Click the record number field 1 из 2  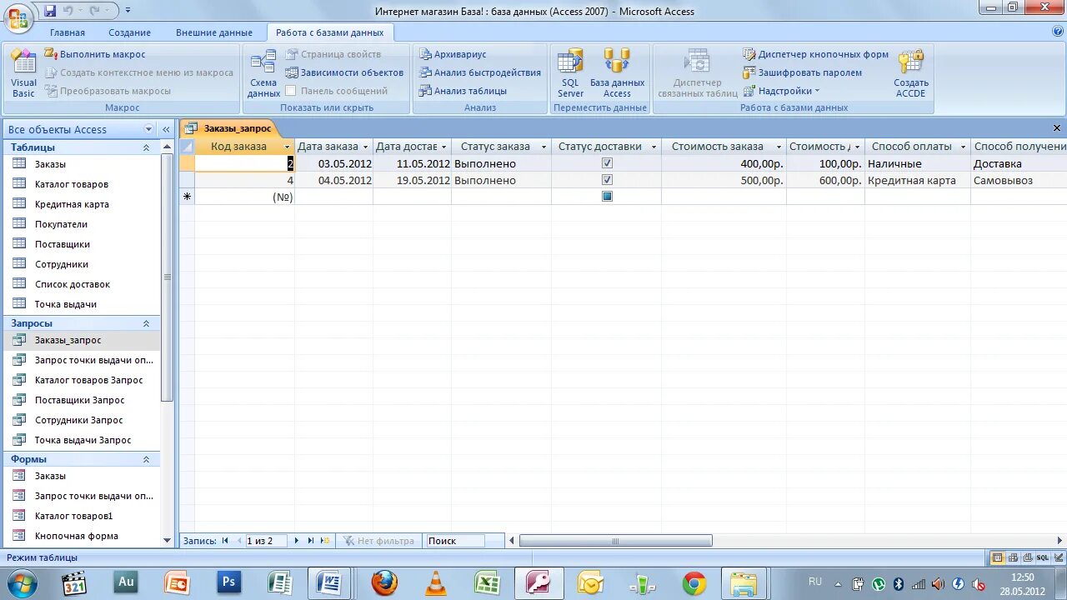point(265,541)
